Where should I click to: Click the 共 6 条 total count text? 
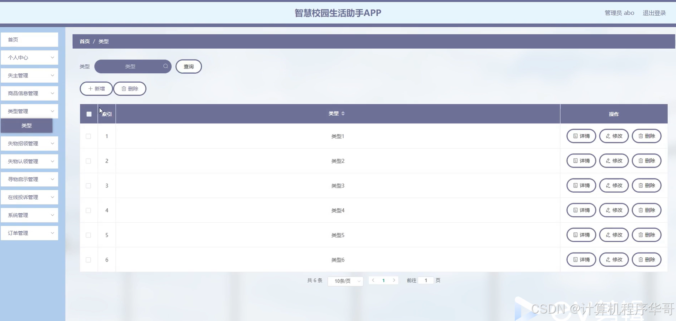(x=315, y=280)
